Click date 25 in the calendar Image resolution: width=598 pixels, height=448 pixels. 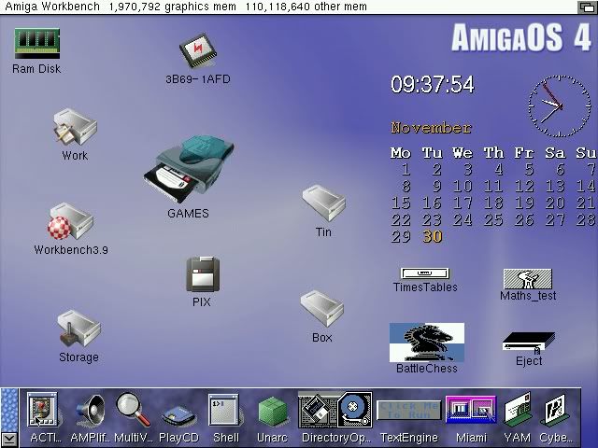(493, 220)
